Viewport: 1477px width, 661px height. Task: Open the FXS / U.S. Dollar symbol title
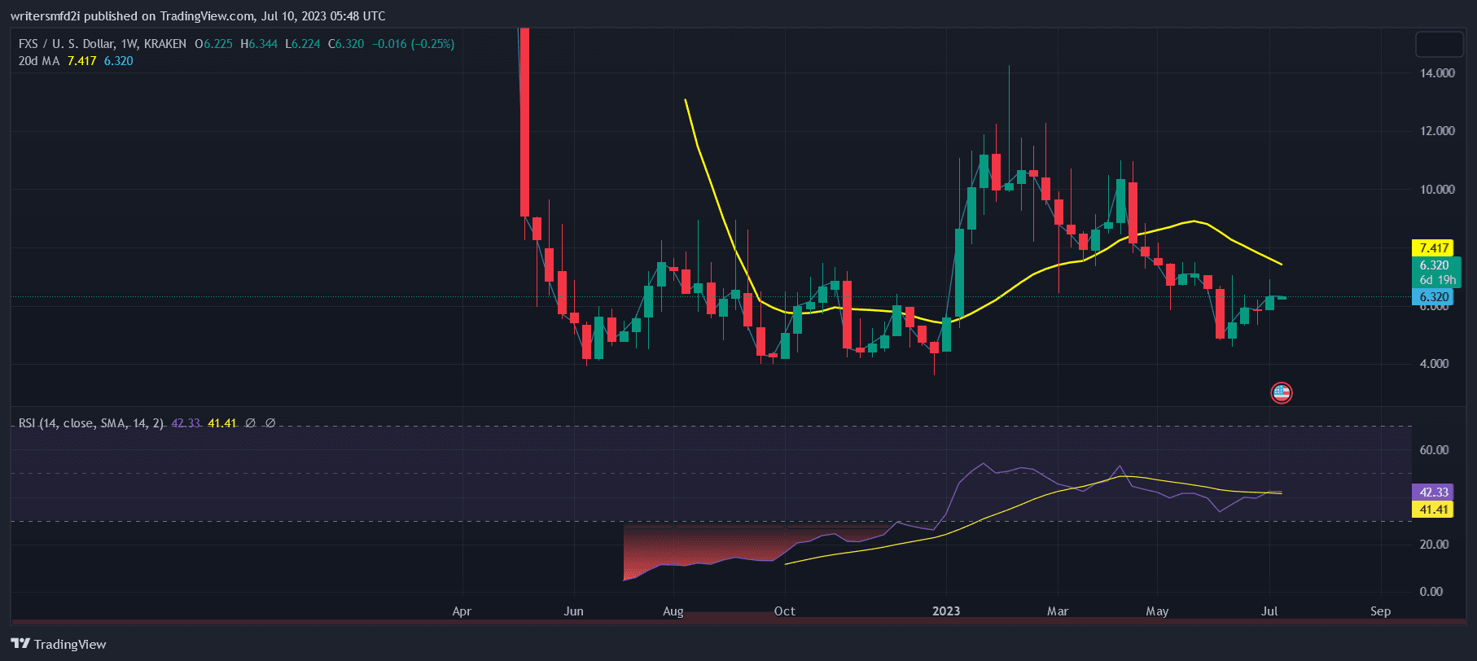[102, 44]
